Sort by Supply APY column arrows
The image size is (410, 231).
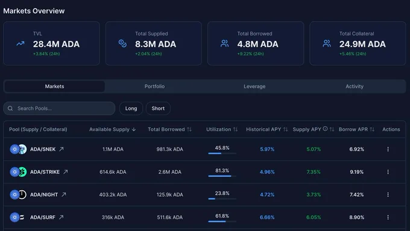click(x=332, y=129)
